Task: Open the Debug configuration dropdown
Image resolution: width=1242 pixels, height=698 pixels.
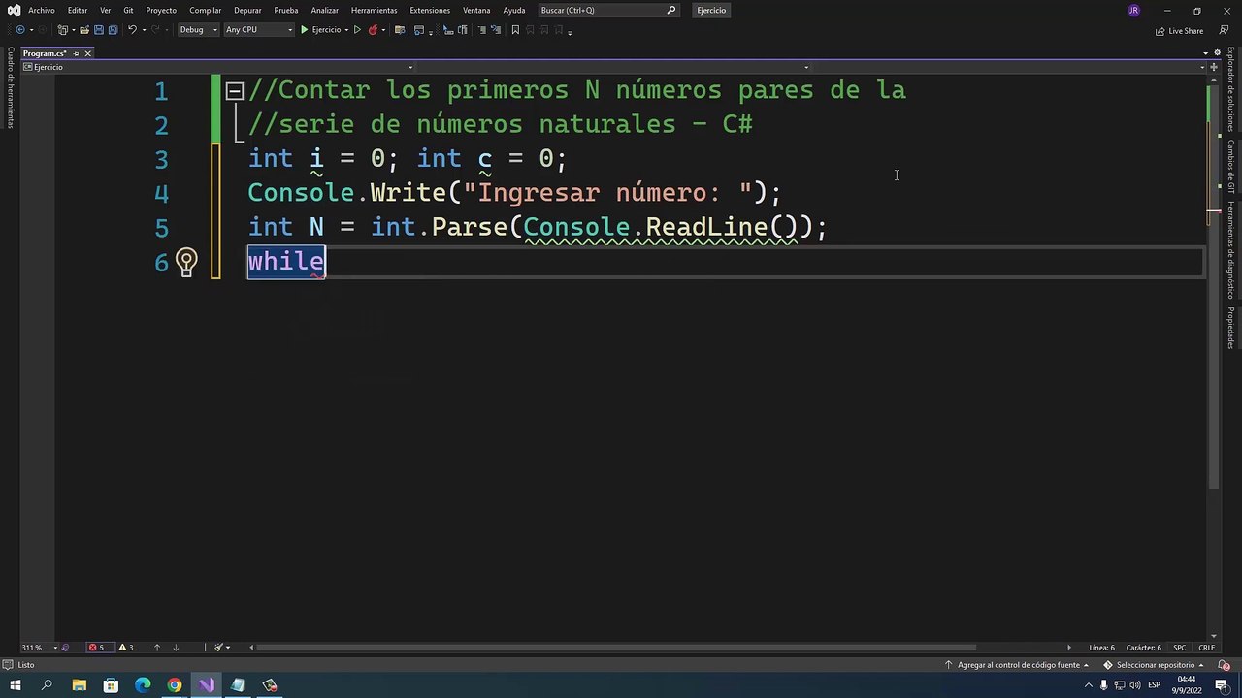Action: [198, 30]
